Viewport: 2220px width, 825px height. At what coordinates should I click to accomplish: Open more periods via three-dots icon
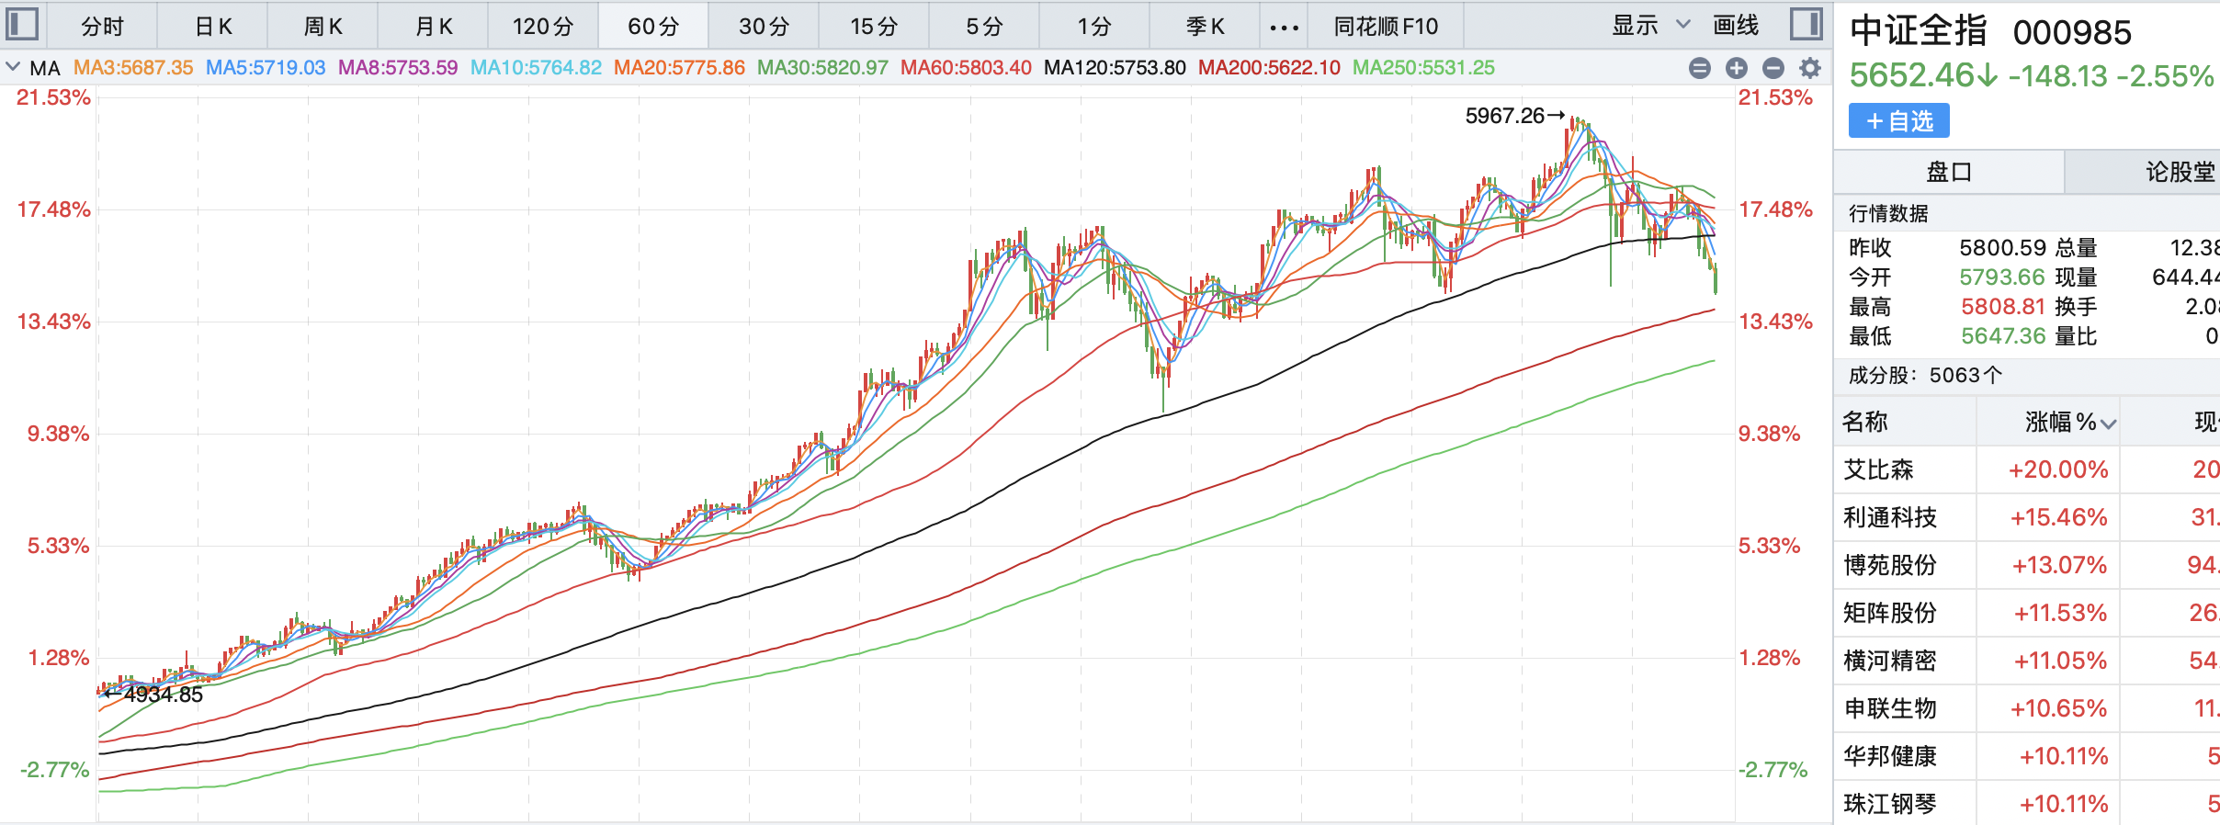point(1284,27)
